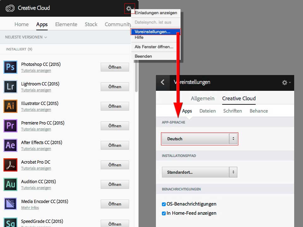Toggle OS-Benachrichtigungen checkbox
Image resolution: width=303 pixels, height=227 pixels.
point(164,204)
